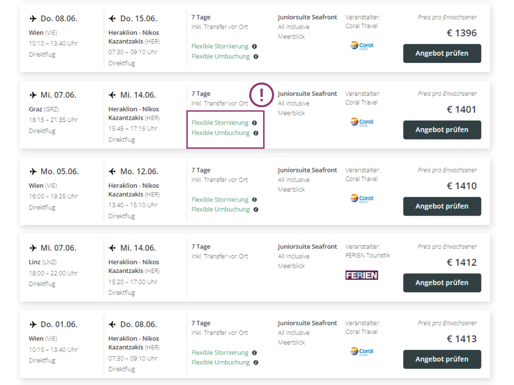Open Flexible Stornierung link in Graz offer

(x=220, y=123)
